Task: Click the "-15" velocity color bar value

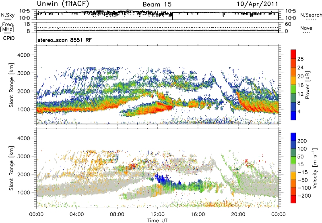Action: [x=303, y=172]
